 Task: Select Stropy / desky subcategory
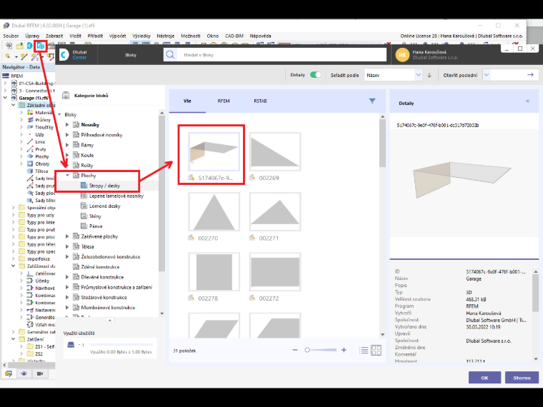(x=104, y=186)
